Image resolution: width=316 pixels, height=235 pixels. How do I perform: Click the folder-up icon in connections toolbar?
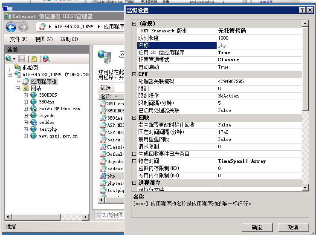(x=34, y=59)
